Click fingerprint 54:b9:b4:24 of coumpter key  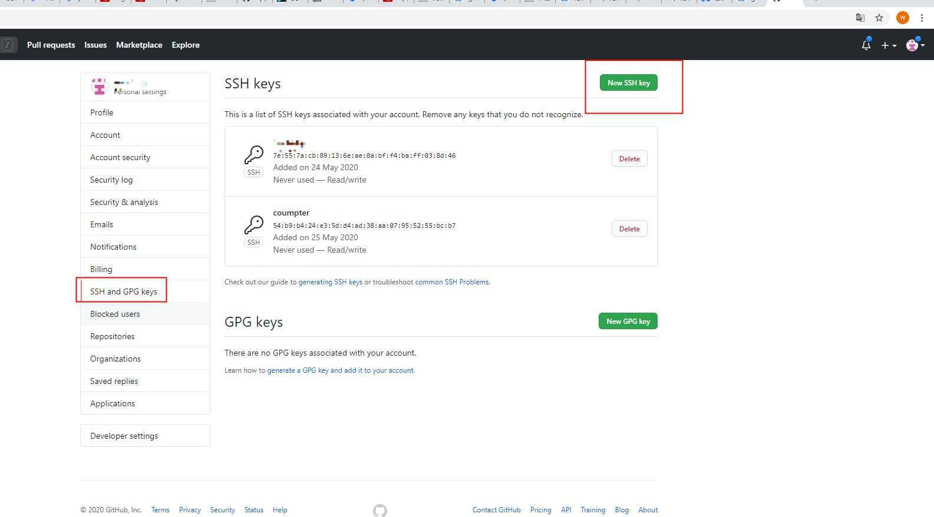pos(364,226)
